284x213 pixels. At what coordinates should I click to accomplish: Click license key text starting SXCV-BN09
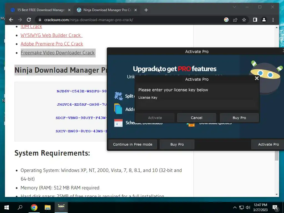[x=81, y=131]
